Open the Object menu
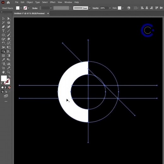Screen dimensions: 164x164 coord(30,2)
